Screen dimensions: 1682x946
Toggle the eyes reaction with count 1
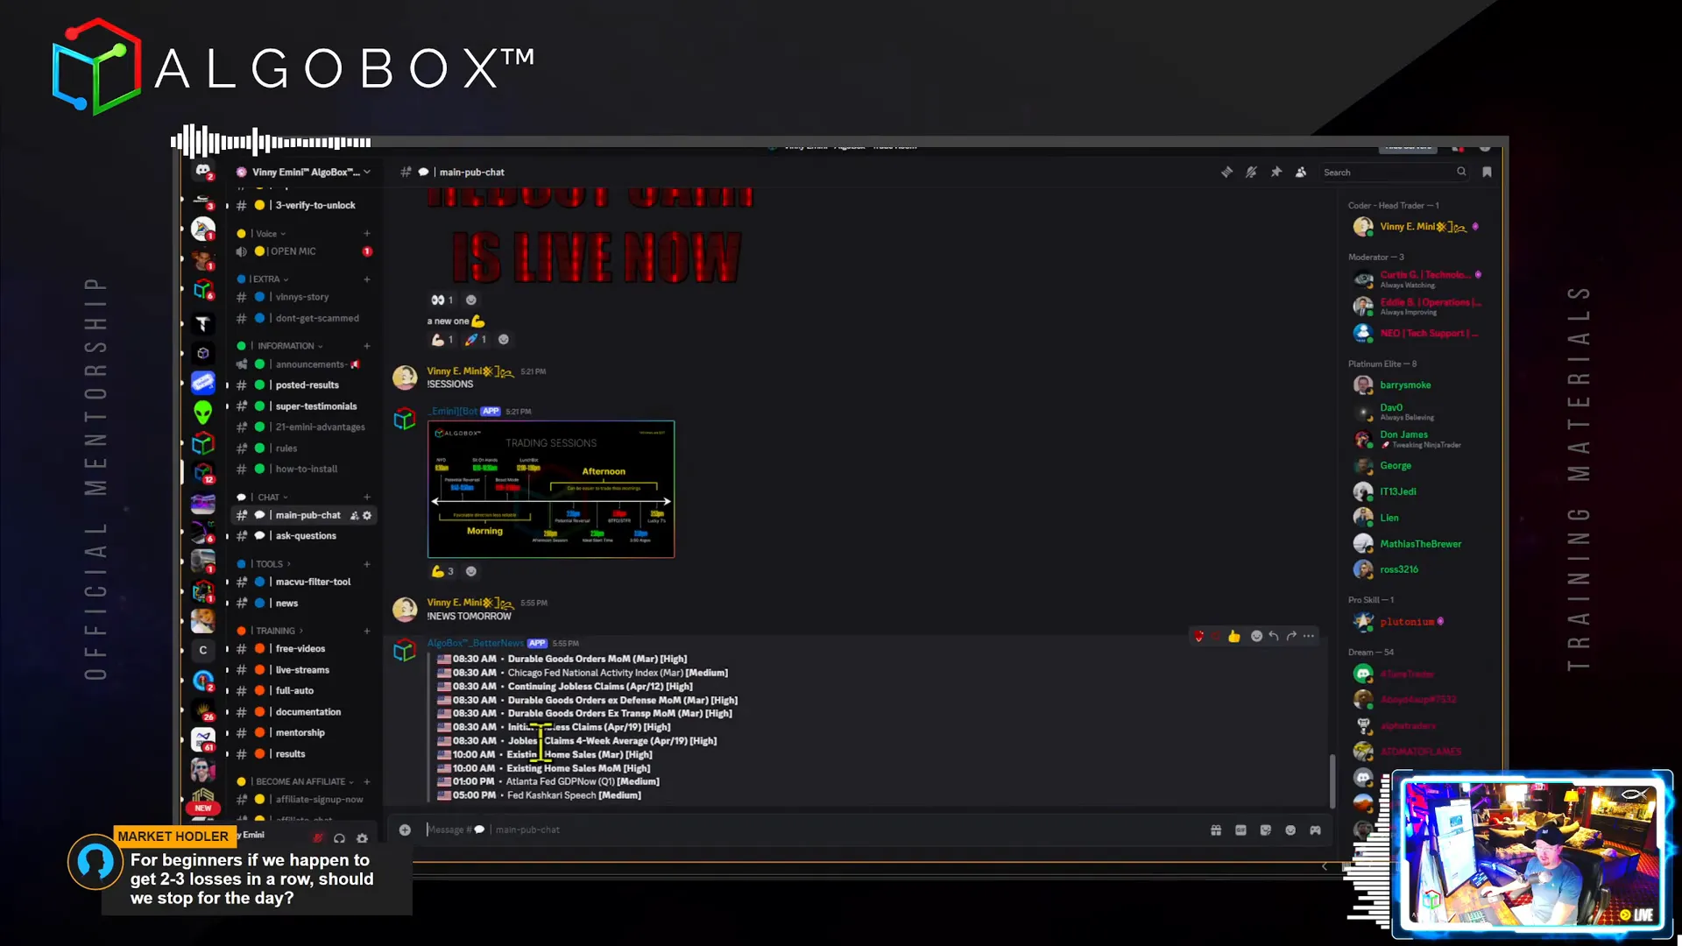442,300
